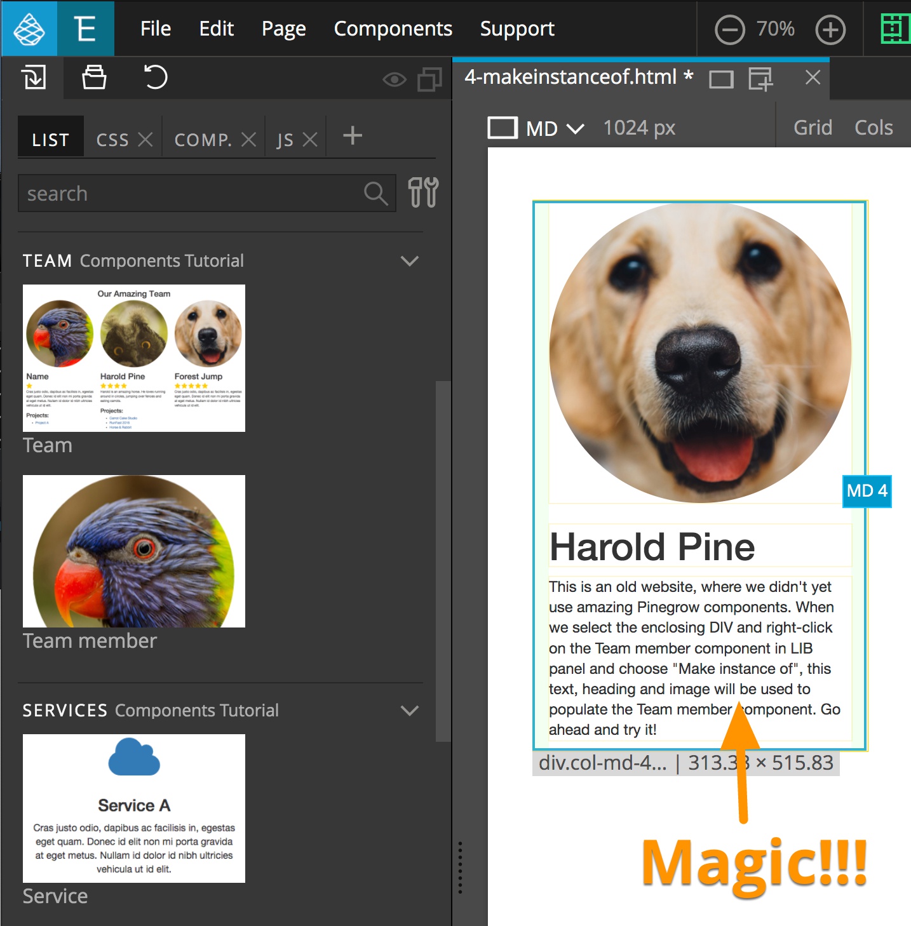Close the JS tab
The height and width of the screenshot is (926, 911).
click(x=310, y=139)
